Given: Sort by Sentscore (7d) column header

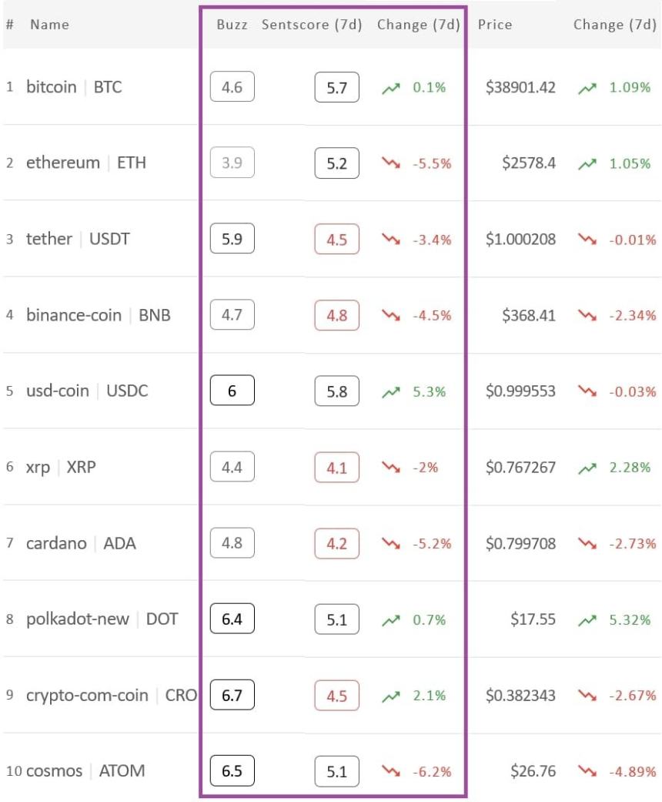Looking at the screenshot, I should tap(312, 25).
